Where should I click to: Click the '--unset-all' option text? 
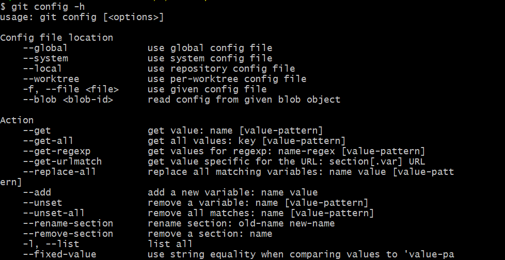click(54, 213)
